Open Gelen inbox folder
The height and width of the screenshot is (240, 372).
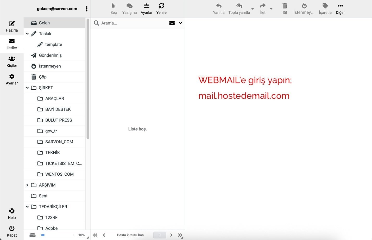pyautogui.click(x=44, y=23)
